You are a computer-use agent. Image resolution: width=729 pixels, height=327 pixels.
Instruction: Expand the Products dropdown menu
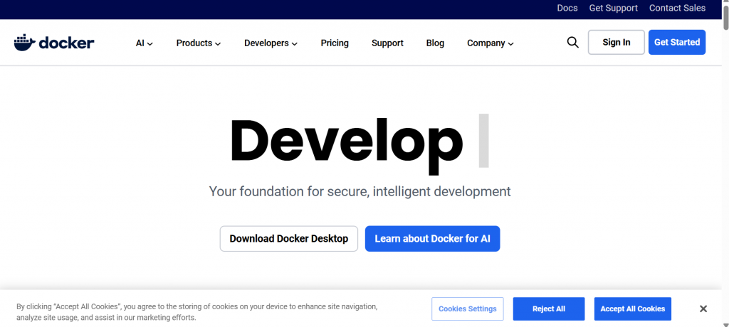199,43
